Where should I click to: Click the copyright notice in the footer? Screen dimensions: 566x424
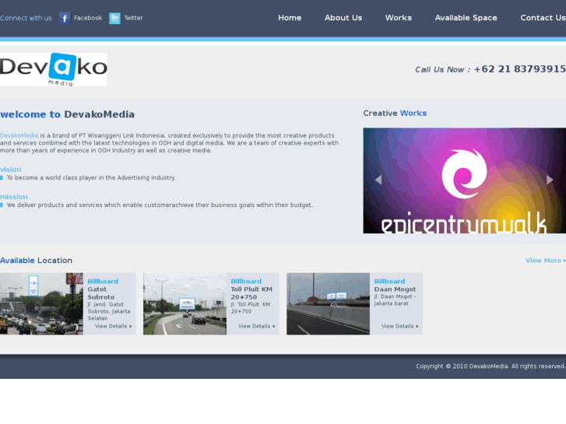click(x=491, y=366)
